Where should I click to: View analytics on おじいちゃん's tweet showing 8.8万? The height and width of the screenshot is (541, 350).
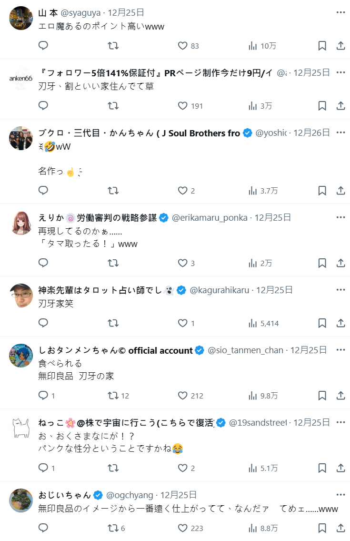(253, 528)
